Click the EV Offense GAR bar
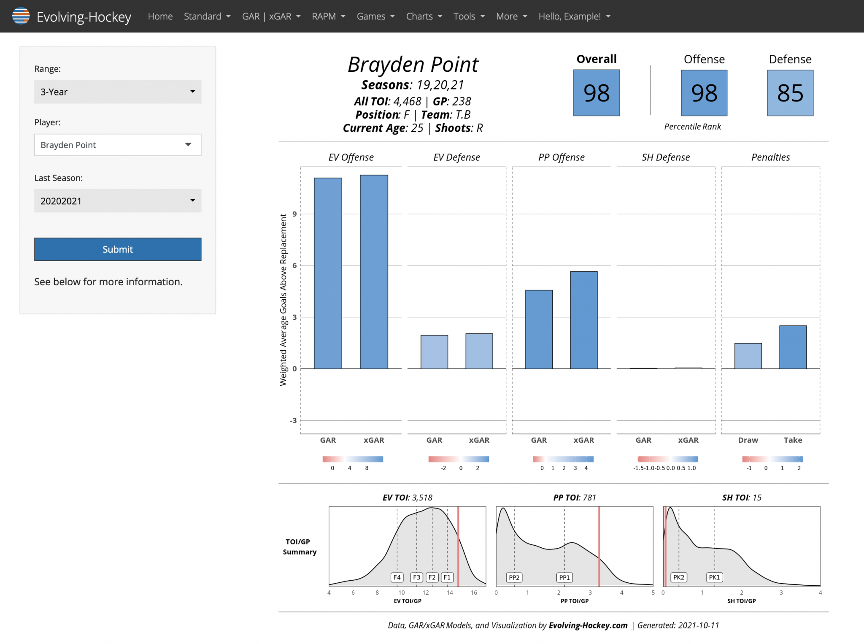 (x=328, y=273)
